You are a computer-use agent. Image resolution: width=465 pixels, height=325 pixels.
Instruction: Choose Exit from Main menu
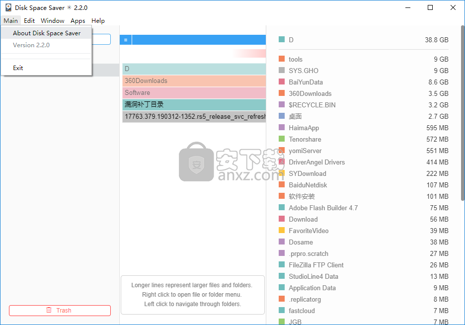[x=47, y=68]
